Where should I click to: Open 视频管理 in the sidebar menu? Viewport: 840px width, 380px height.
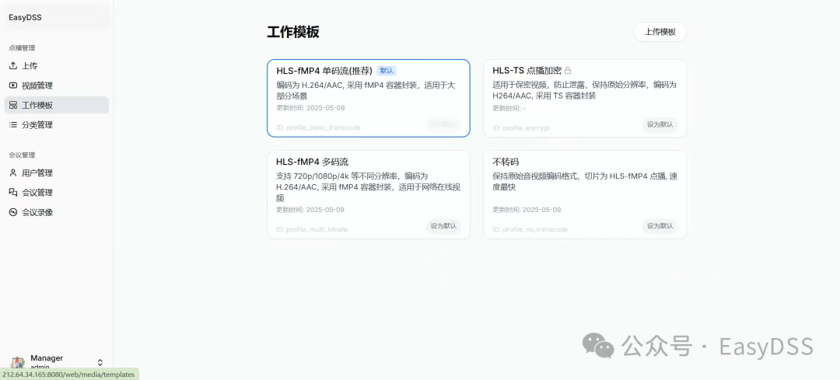coord(37,85)
